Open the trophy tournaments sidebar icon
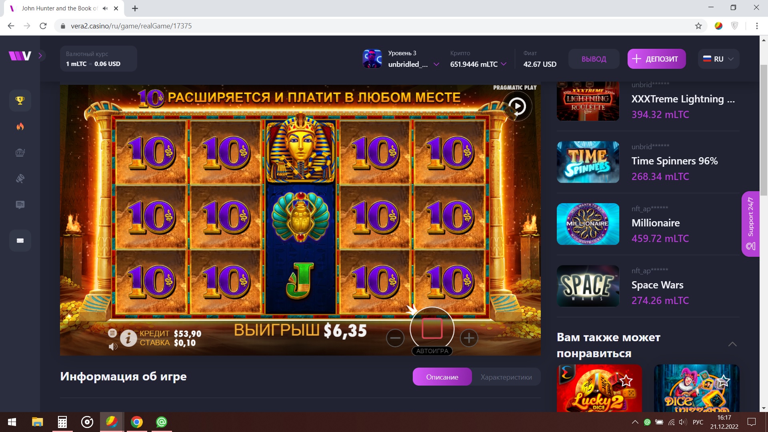 coord(20,100)
